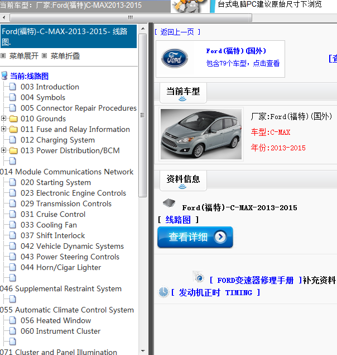The image size is (337, 355).
Task: Click the 当前:线路图 tree root
Action: (29, 76)
